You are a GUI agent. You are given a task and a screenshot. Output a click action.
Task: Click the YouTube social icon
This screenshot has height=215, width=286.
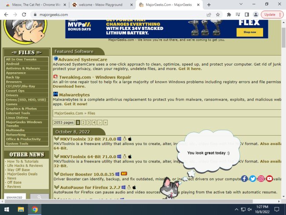coord(269,178)
